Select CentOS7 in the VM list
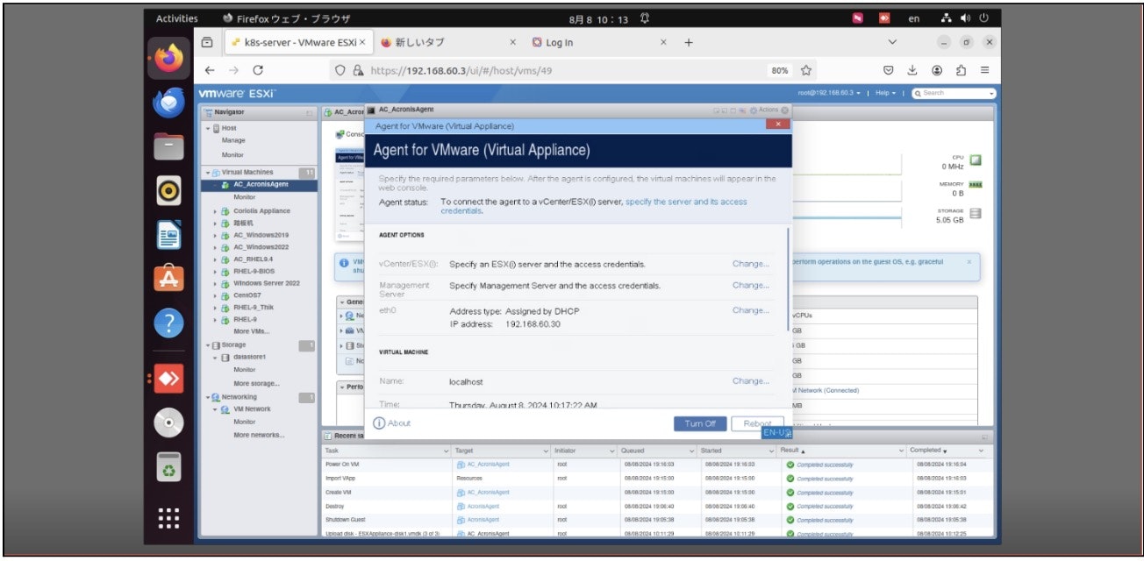1144x561 pixels. coord(247,295)
